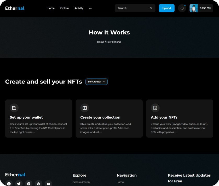Open the 3.756 ETH wallet balance menu
The width and height of the screenshot is (219, 186).
(x=205, y=8)
